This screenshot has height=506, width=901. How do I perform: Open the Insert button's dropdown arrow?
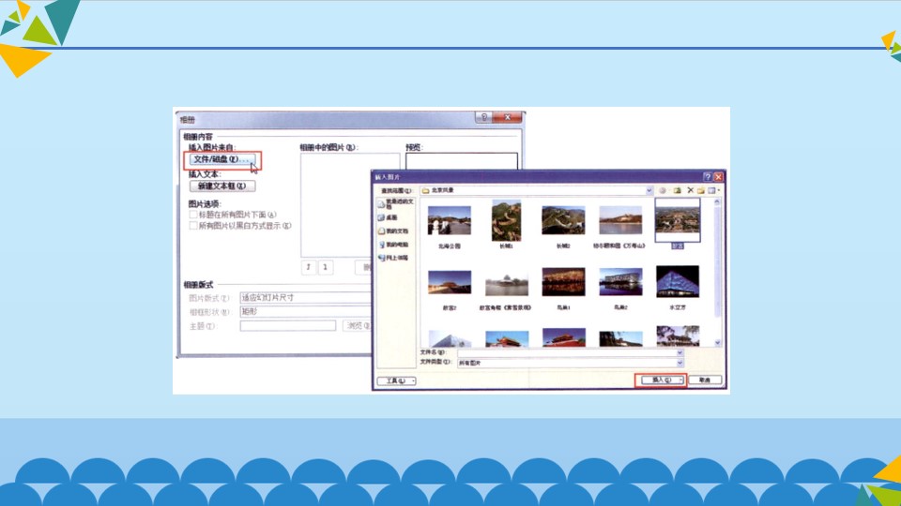click(681, 380)
